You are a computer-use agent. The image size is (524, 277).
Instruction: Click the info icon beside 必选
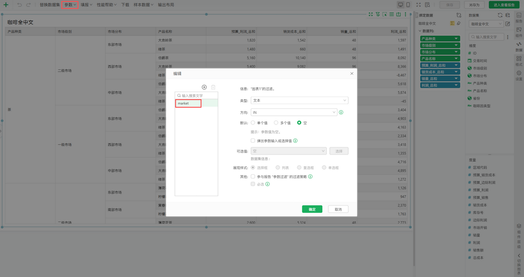tap(267, 184)
